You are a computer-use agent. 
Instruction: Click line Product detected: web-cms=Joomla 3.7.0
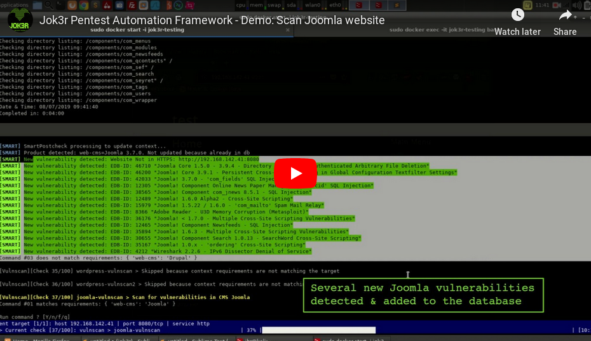point(125,152)
